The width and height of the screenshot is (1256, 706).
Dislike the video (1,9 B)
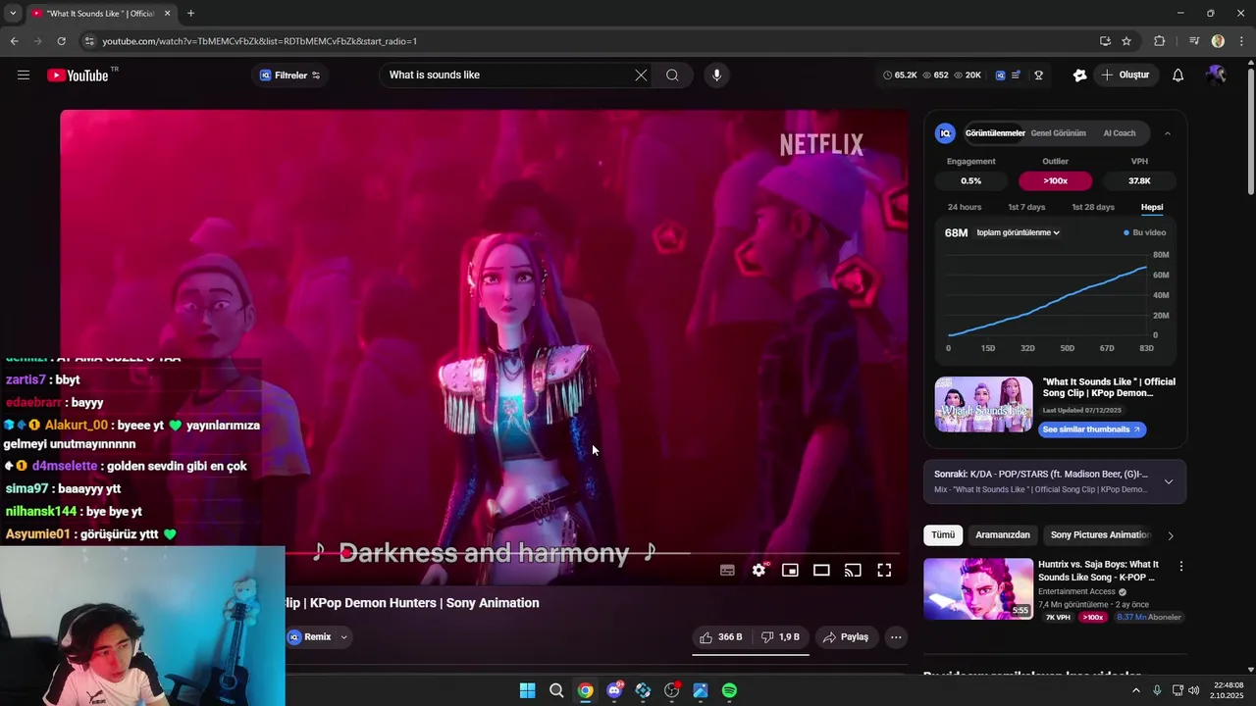click(782, 637)
